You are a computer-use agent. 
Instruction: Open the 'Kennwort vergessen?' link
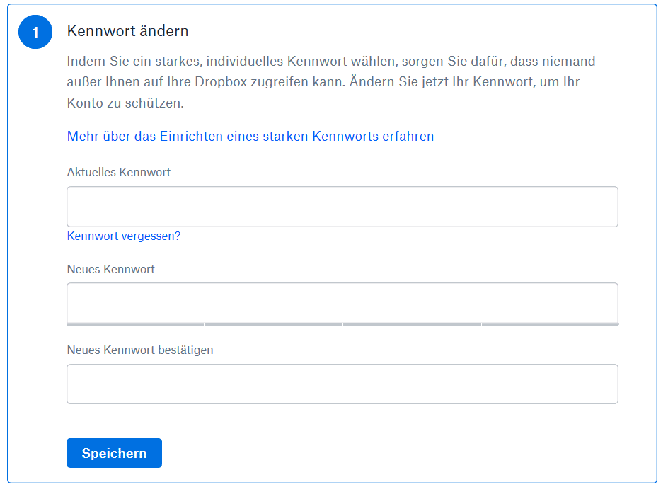coord(124,236)
